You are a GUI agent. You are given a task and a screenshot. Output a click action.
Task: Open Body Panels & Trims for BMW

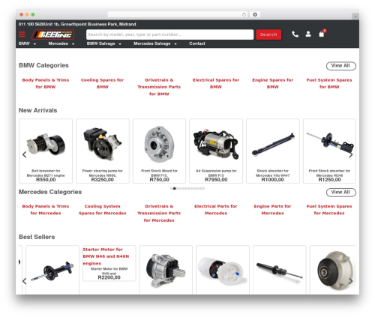tap(46, 83)
